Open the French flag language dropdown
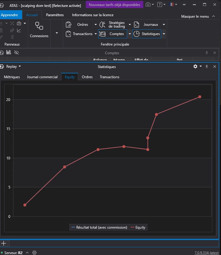Viewport: 221px width, 255px height. point(173,4)
